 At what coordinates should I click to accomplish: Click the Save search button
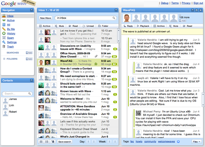65,142
